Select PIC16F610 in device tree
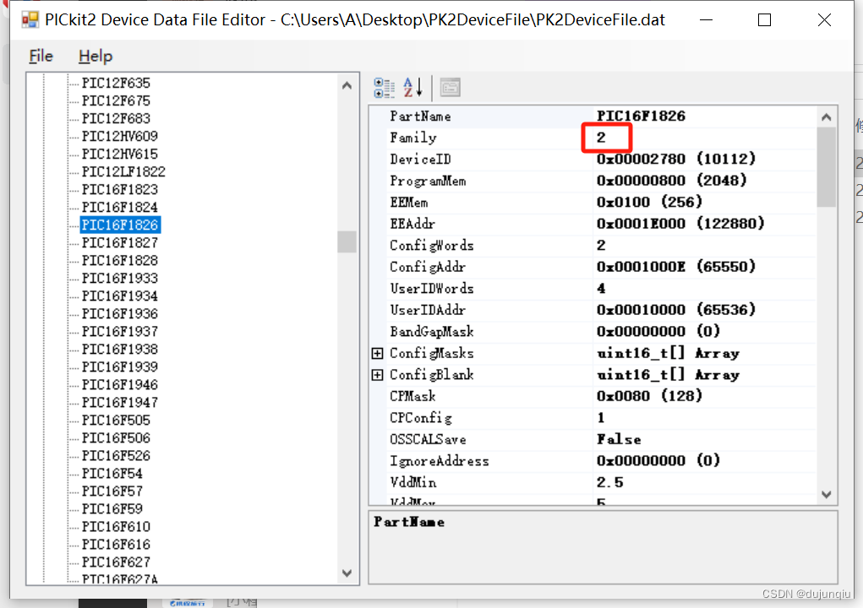863x608 pixels. tap(116, 527)
